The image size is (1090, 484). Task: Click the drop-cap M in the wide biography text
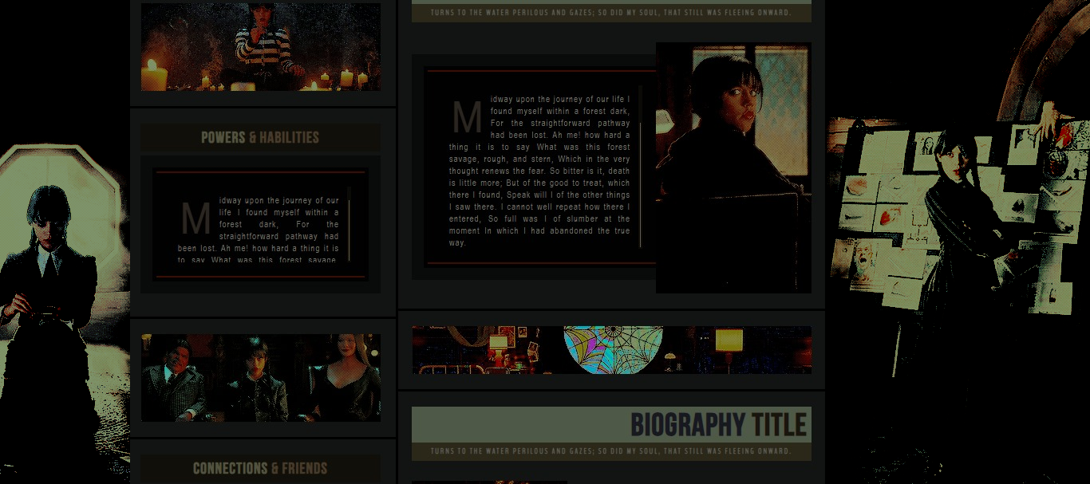pyautogui.click(x=467, y=118)
